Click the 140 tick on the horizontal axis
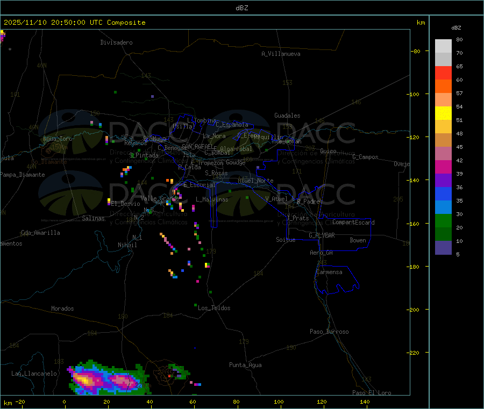The image size is (484, 409). click(365, 402)
